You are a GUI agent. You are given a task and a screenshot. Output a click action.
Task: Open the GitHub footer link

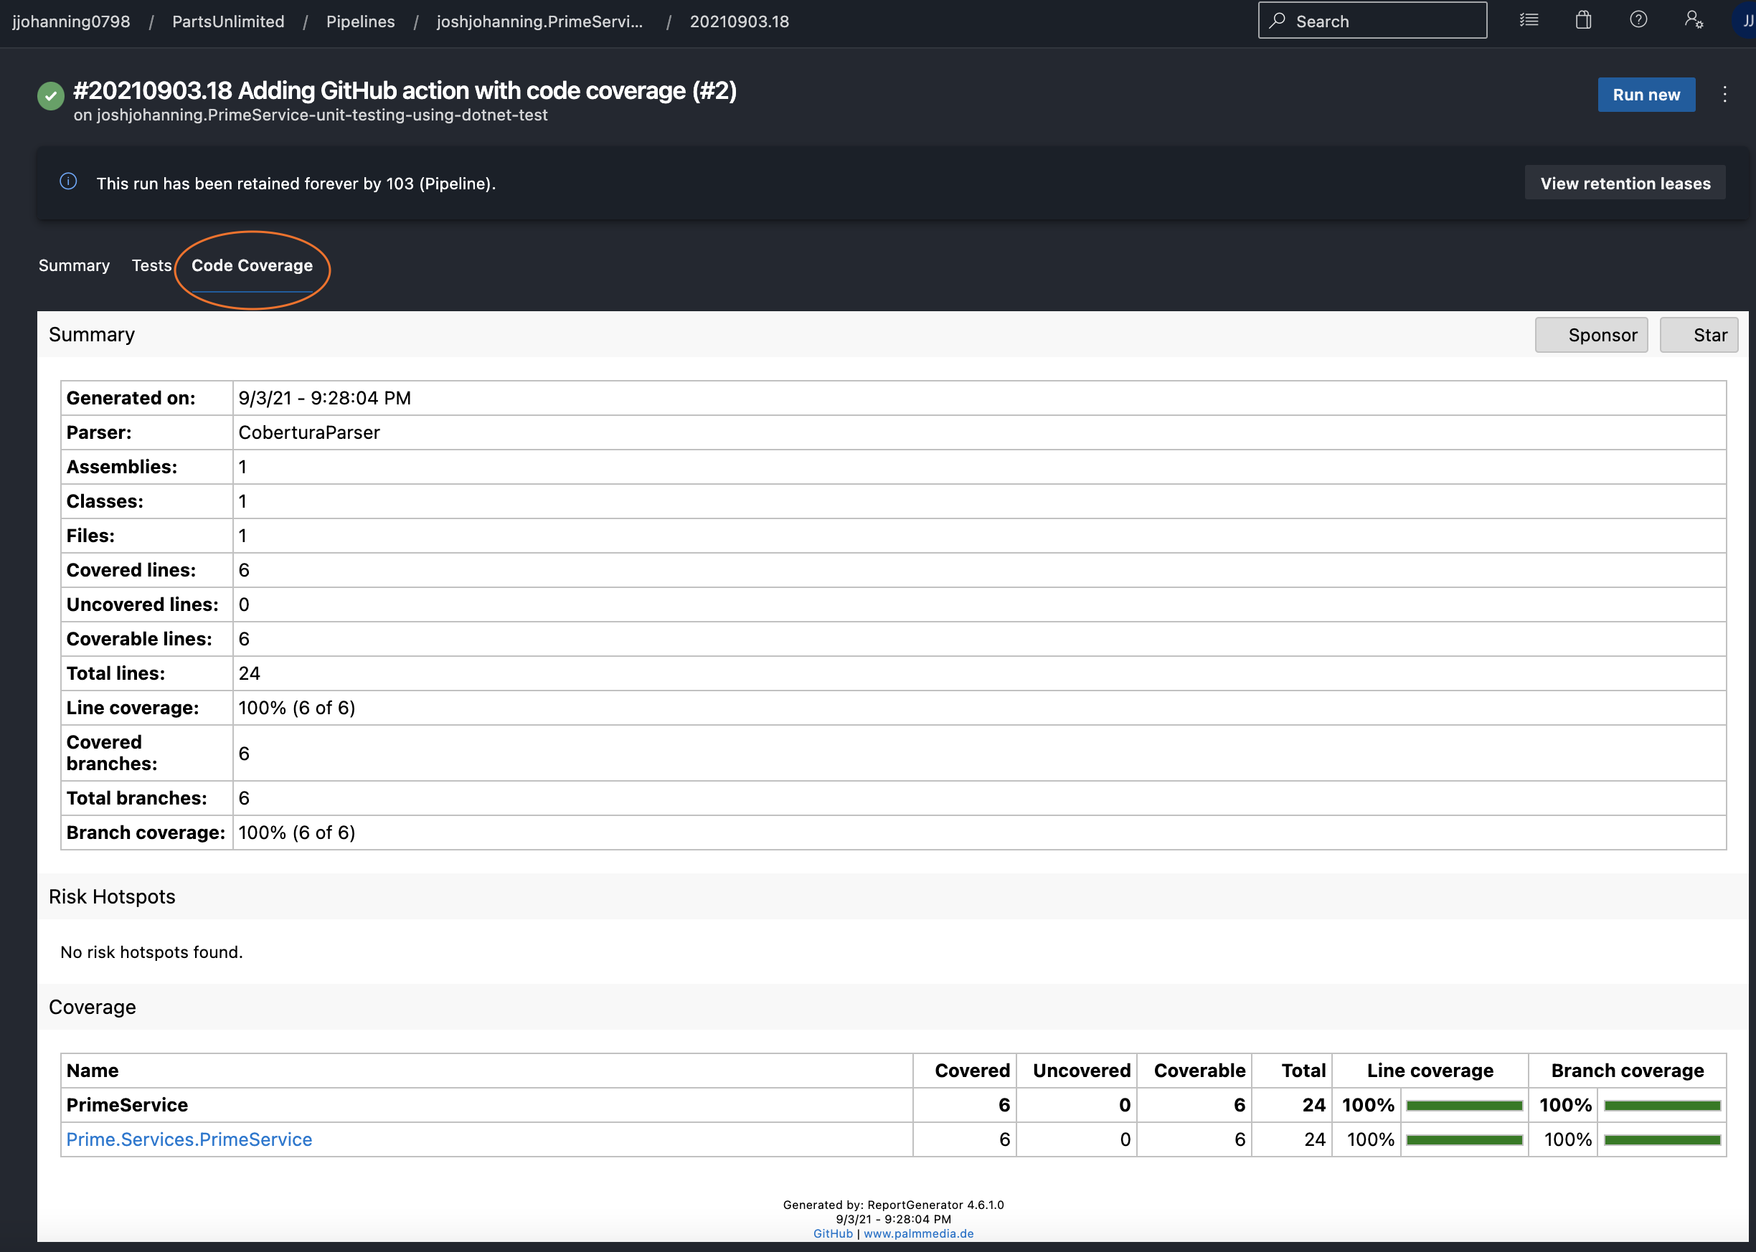833,1233
